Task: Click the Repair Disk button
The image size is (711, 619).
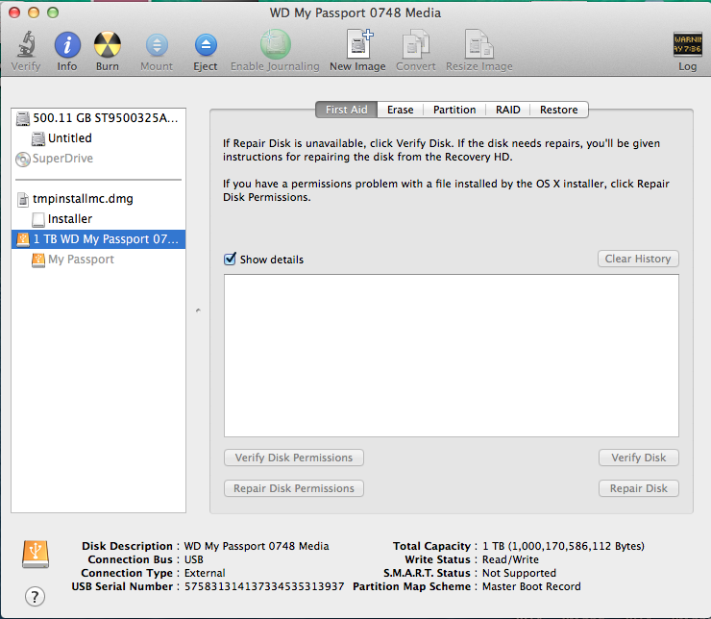Action: (x=638, y=488)
